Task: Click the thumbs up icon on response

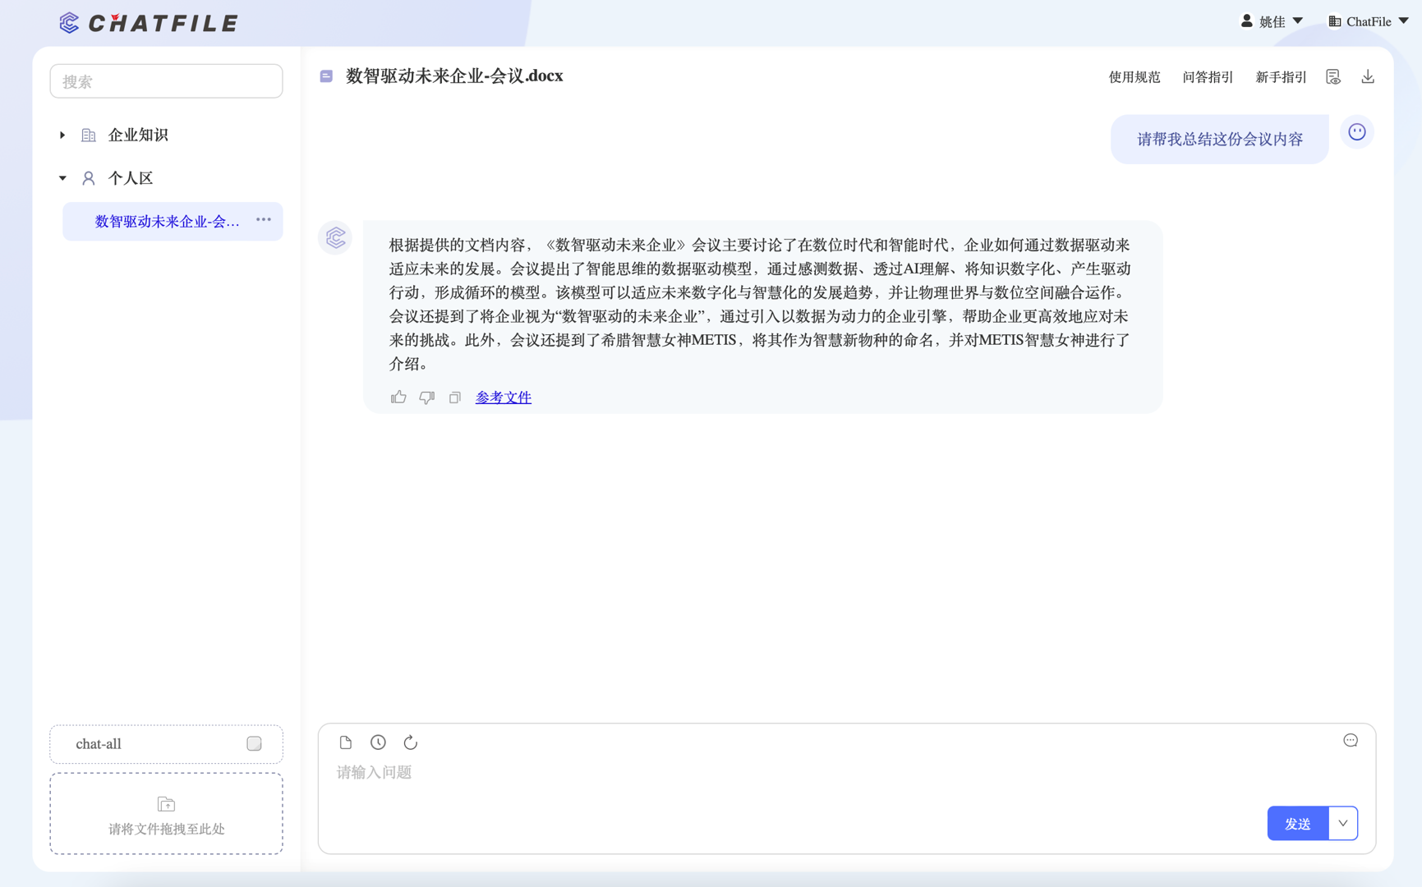Action: pyautogui.click(x=398, y=398)
